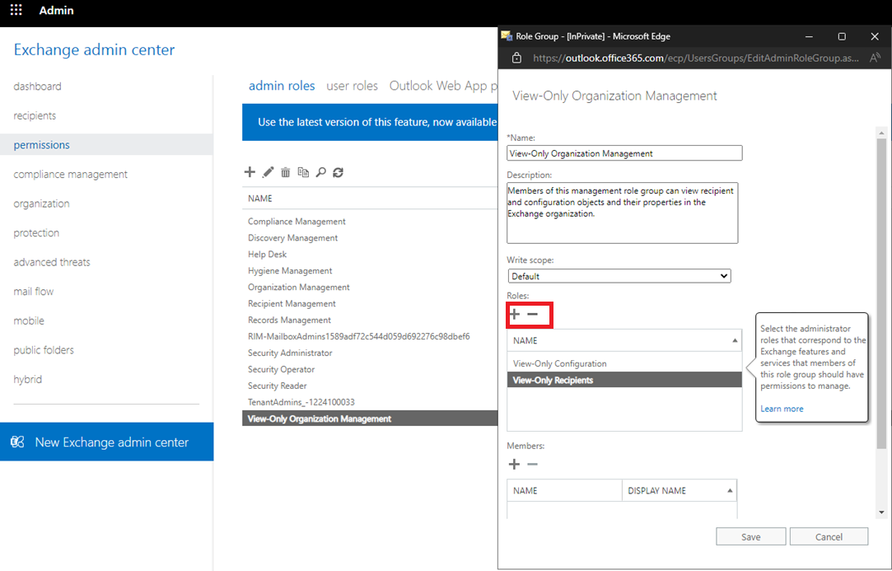The width and height of the screenshot is (892, 571).
Task: Open the Learn more link in the tooltip
Action: [782, 409]
